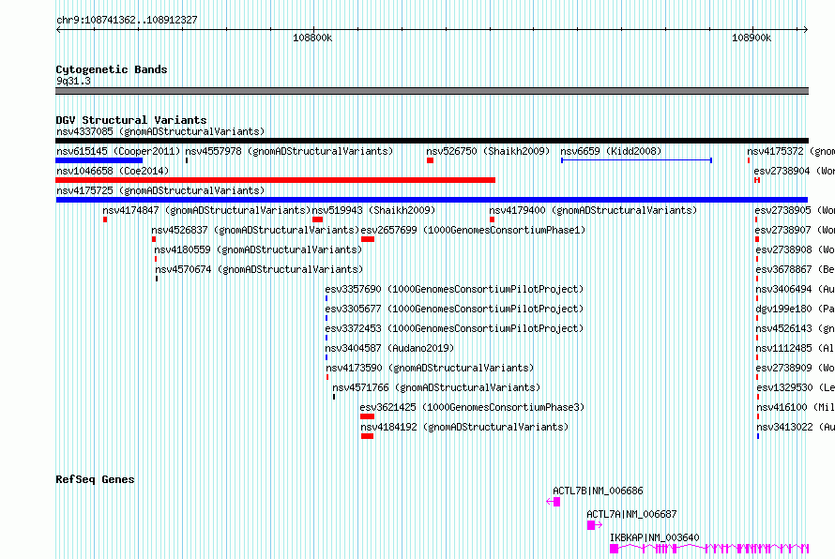The image size is (835, 559).
Task: Click the ACTL7B gene glyph
Action: coord(554,502)
